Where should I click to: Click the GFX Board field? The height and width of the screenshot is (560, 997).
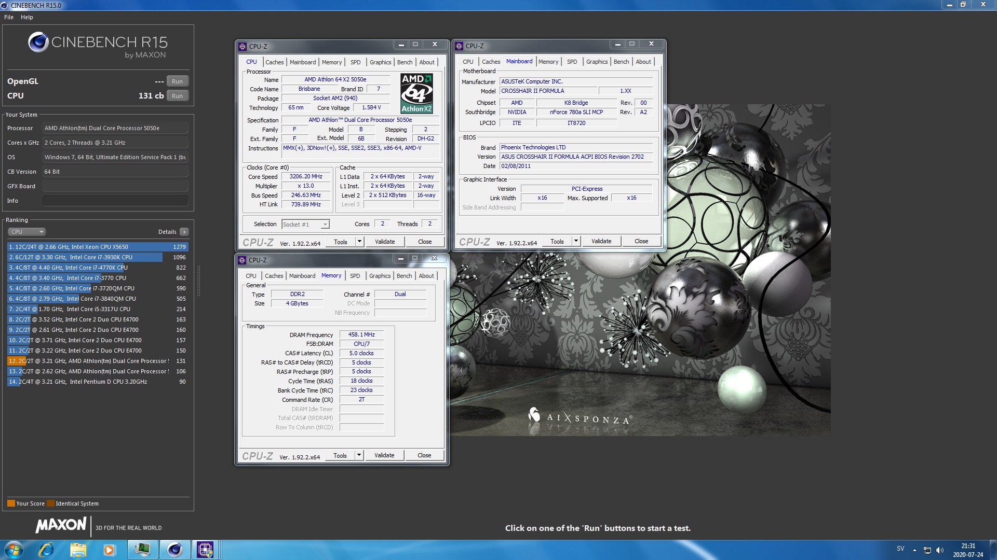point(115,186)
